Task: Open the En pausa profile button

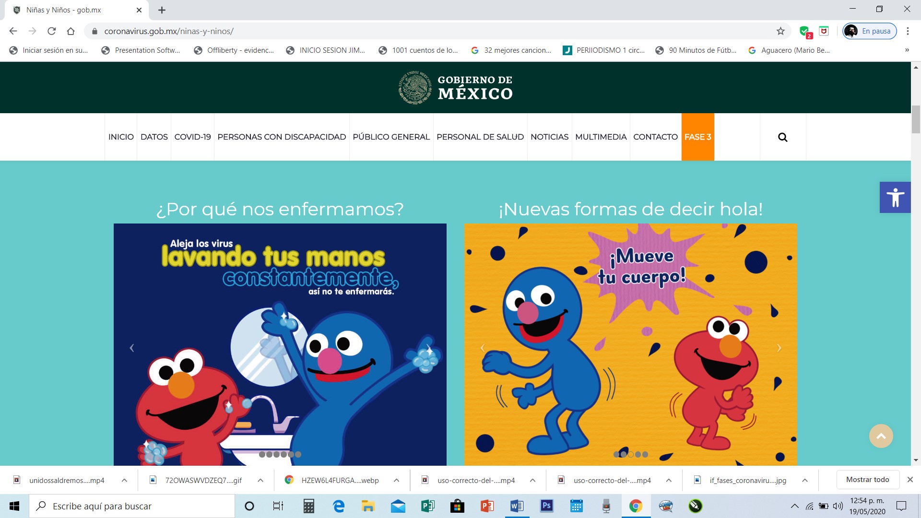Action: coord(870,31)
